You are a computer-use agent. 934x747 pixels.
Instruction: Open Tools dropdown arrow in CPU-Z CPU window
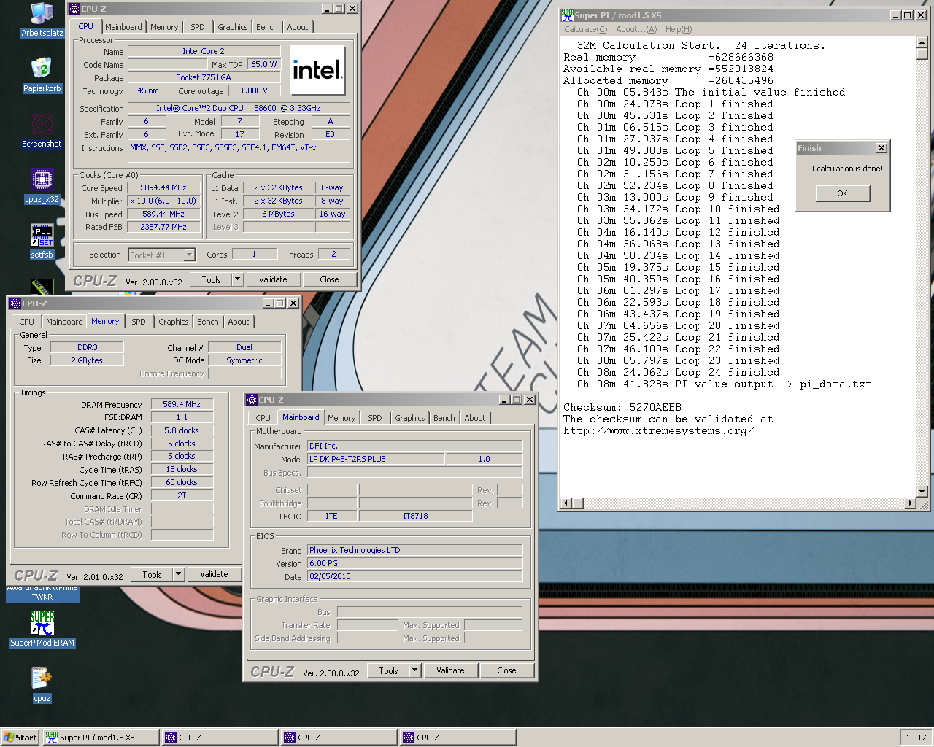(x=237, y=279)
